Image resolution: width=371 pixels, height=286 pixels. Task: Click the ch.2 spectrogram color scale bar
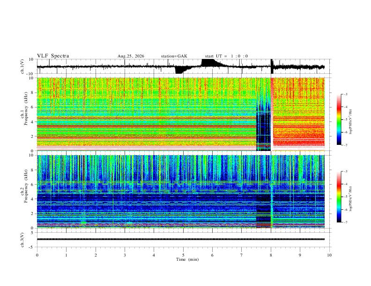pyautogui.click(x=339, y=197)
